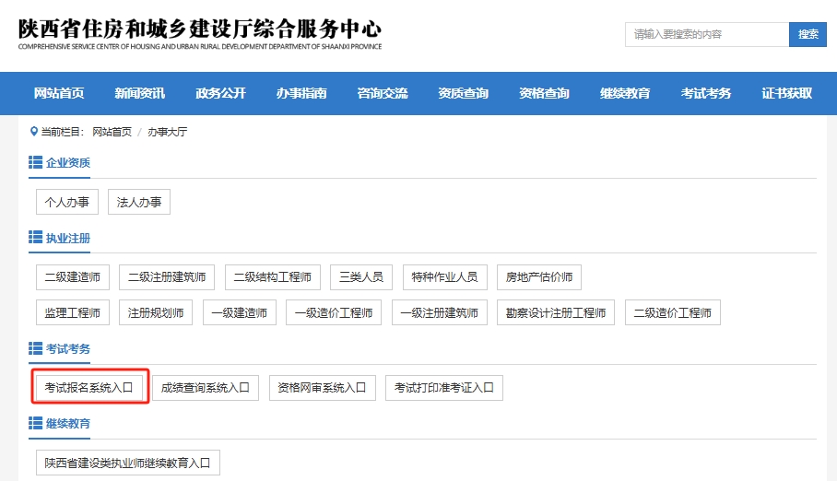Open 网站首页 in the navigation bar
Image resolution: width=837 pixels, height=481 pixels.
59,93
